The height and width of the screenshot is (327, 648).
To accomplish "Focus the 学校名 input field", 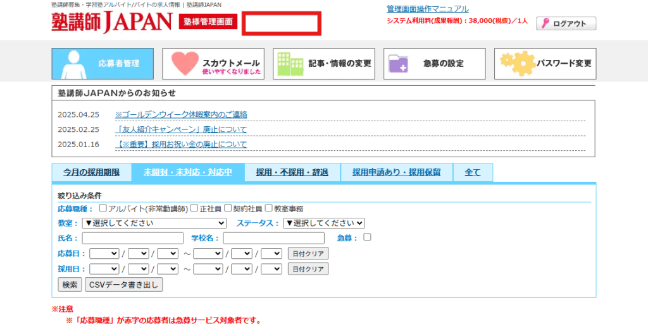I will coord(274,239).
